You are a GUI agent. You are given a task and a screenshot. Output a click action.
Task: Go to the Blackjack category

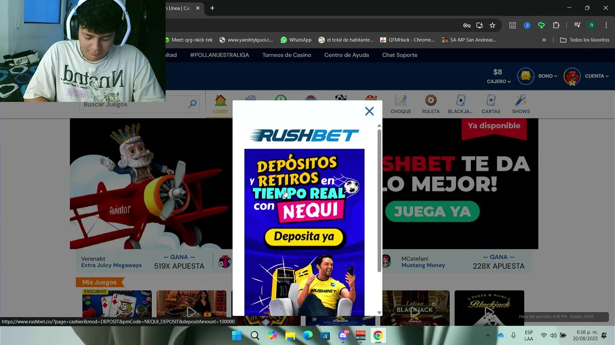point(460,104)
